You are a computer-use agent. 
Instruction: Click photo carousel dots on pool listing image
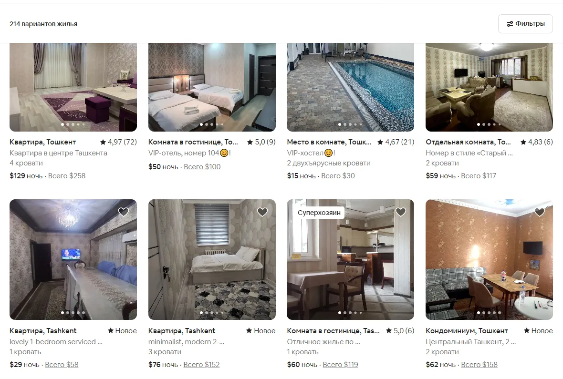click(x=350, y=124)
